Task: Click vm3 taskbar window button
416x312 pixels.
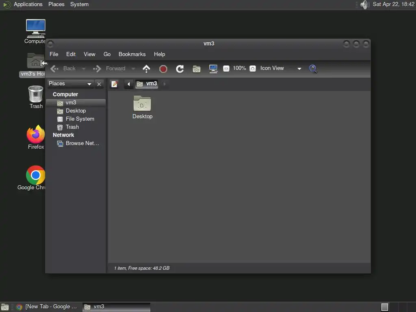Action: point(116,307)
